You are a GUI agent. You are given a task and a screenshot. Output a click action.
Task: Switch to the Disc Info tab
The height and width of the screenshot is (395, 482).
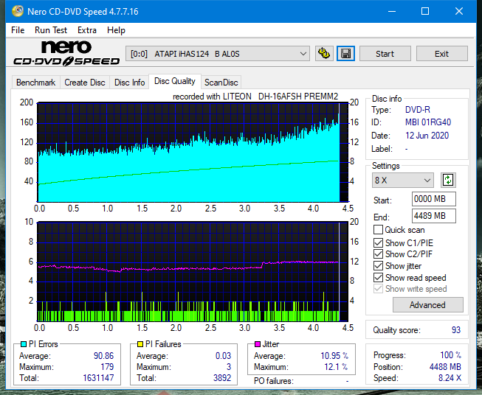tap(129, 83)
